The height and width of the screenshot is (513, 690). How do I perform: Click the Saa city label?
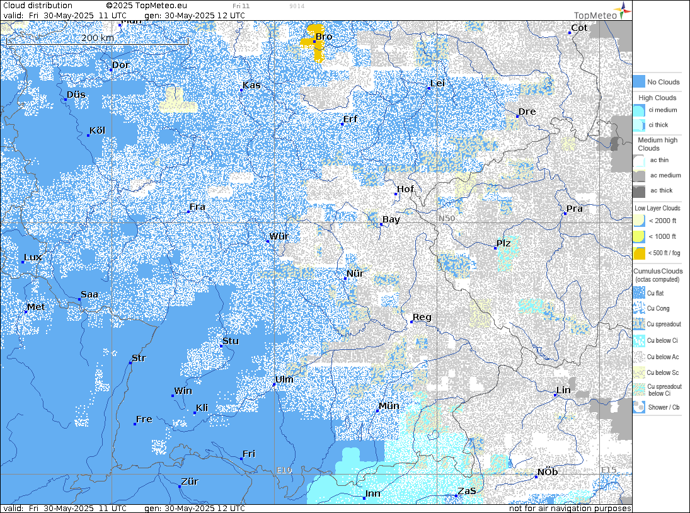click(x=89, y=294)
